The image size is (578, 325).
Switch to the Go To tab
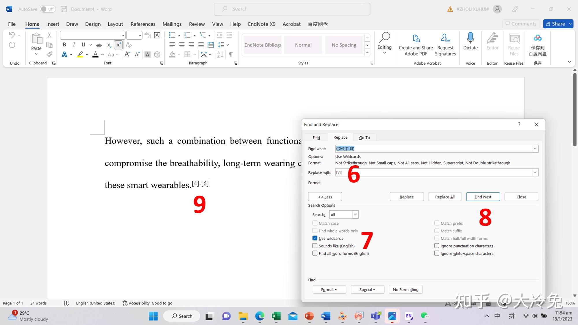click(364, 138)
